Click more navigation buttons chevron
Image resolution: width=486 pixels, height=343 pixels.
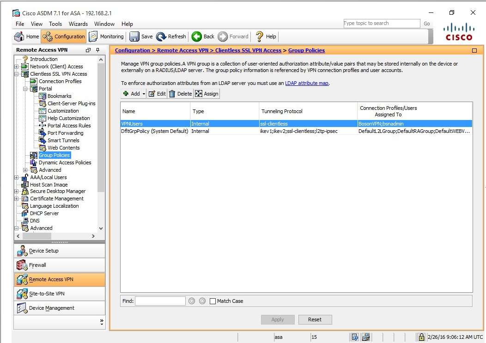click(102, 322)
